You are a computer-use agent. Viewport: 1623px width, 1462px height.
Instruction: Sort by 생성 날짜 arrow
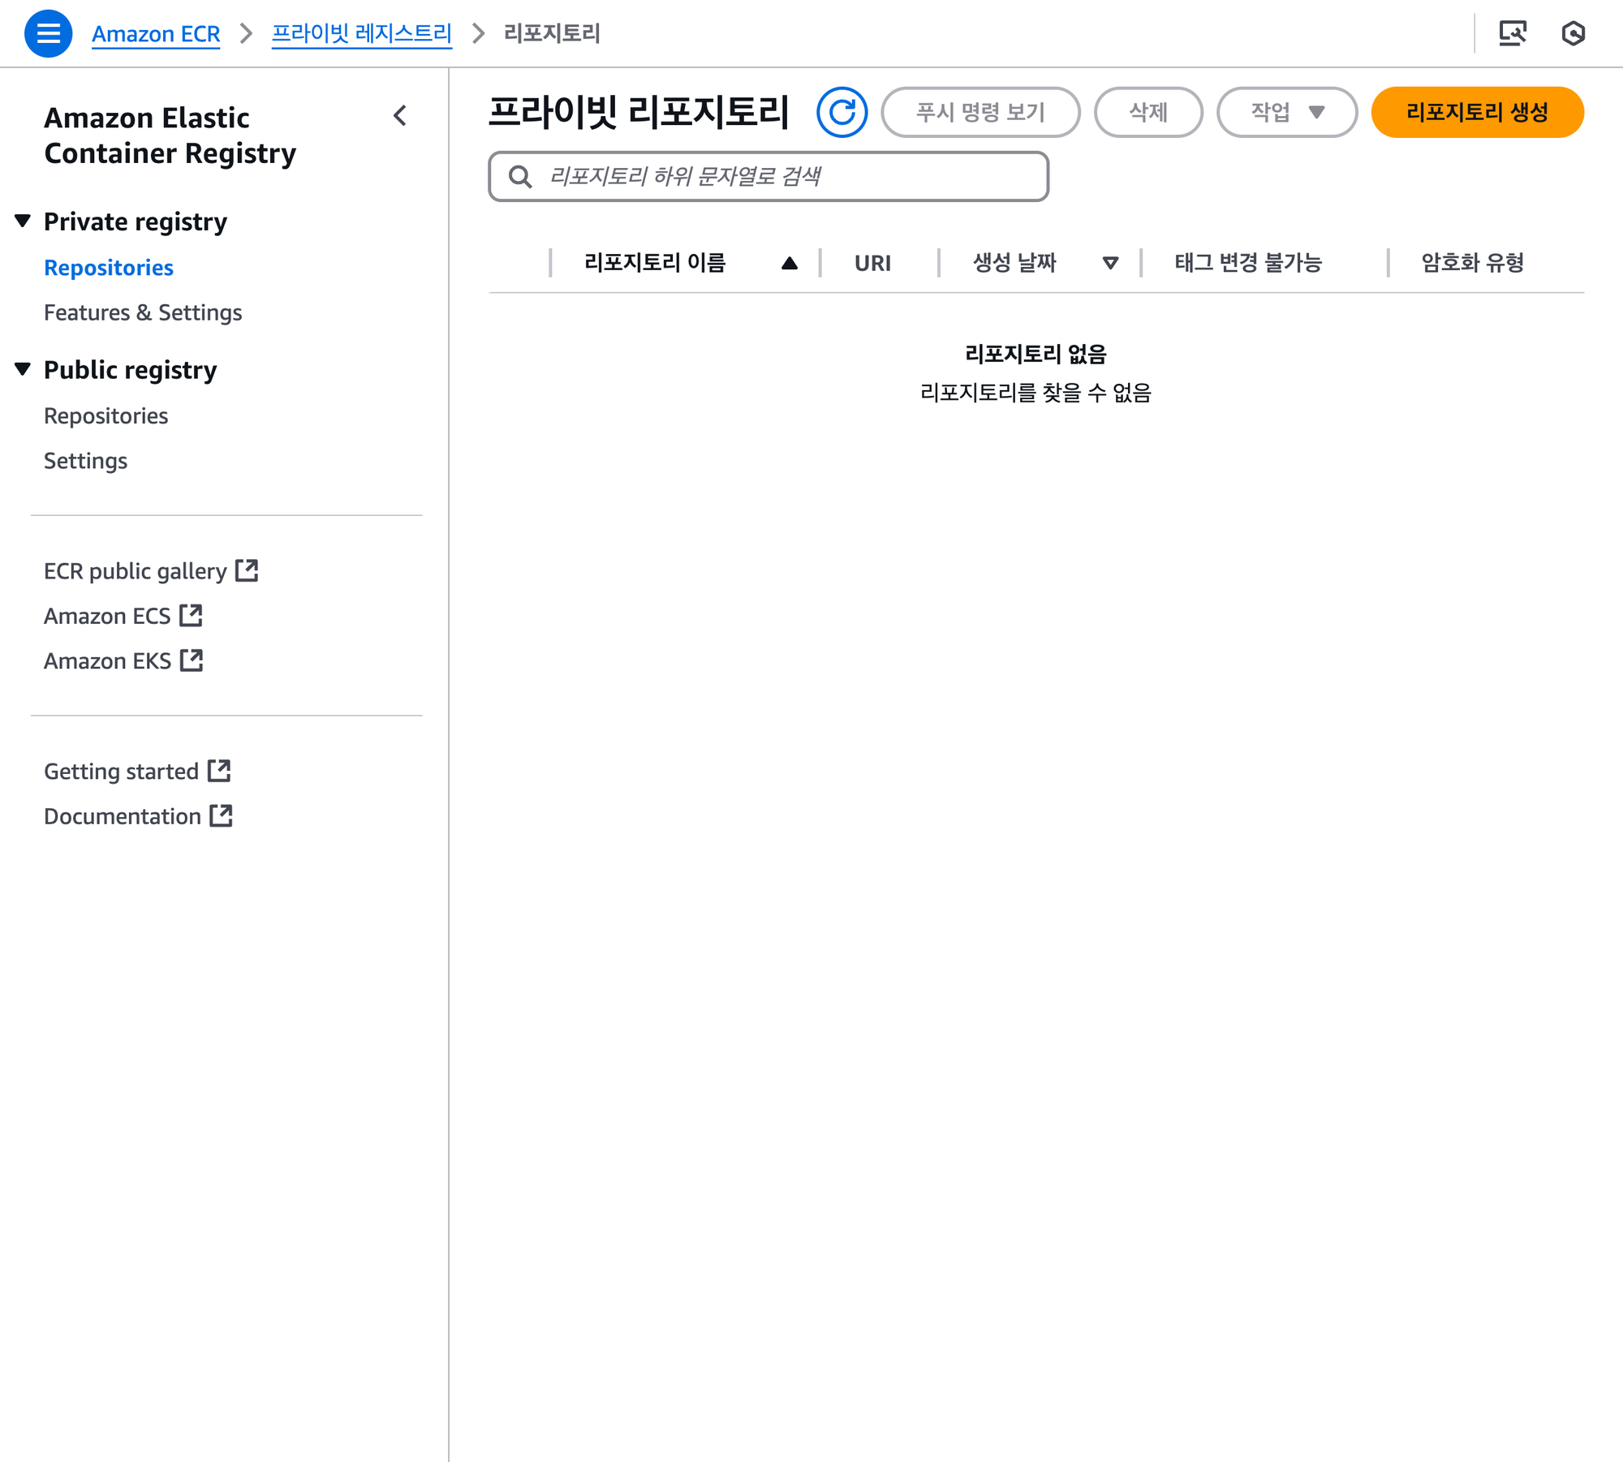[1111, 263]
